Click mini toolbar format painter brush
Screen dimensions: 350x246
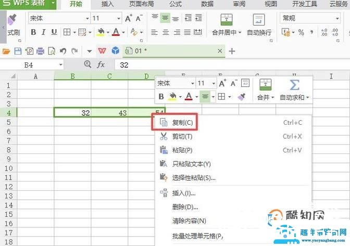point(242,97)
